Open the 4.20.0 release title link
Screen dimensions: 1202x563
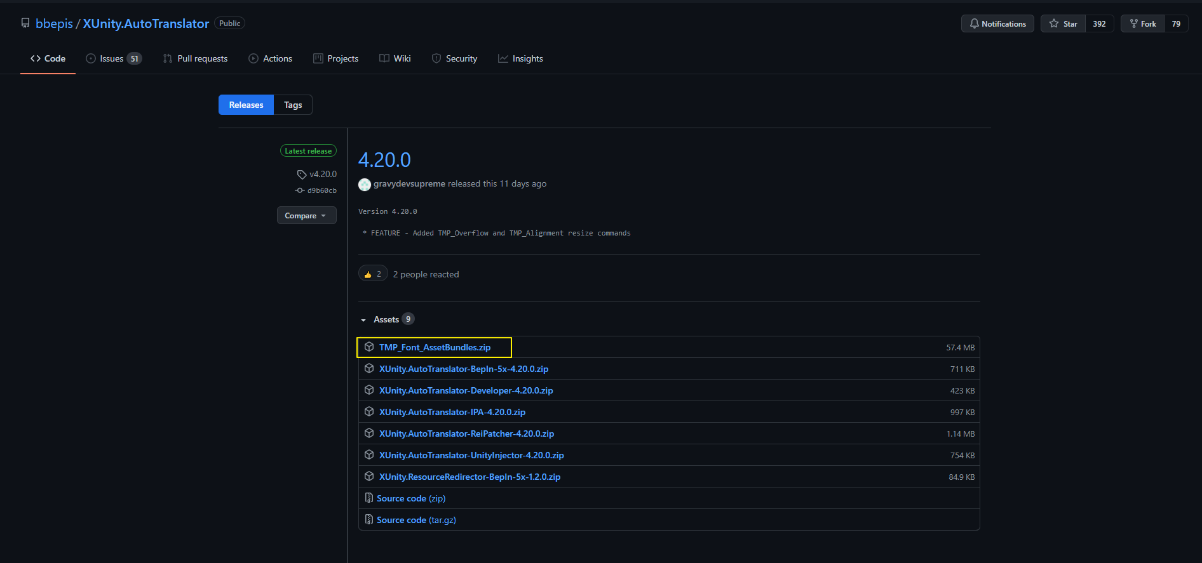[x=384, y=160]
